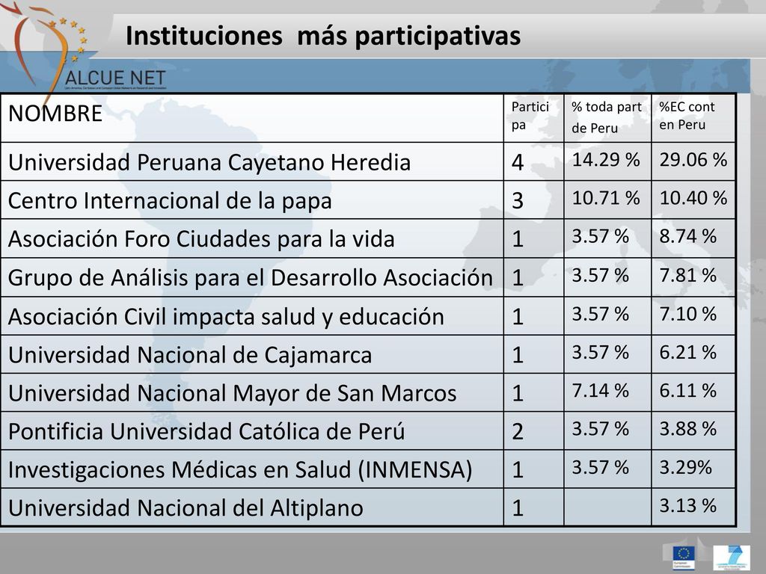Select the slide title 'Instituciones más participativas'
Screen dimensions: 766x574
point(323,36)
